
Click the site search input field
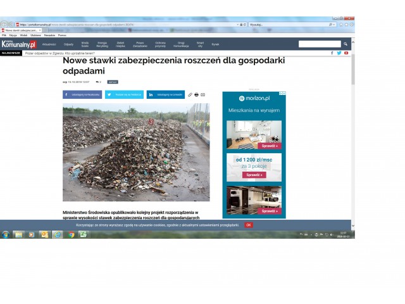click(320, 44)
